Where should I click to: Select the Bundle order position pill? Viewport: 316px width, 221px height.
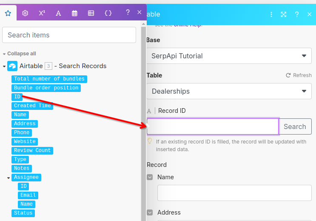[x=46, y=88]
